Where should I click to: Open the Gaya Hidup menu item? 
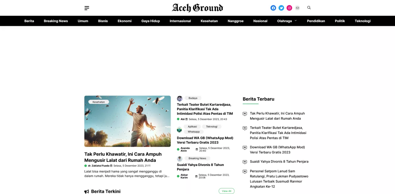pyautogui.click(x=150, y=21)
